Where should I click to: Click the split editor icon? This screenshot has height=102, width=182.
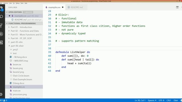pyautogui.click(x=177, y=7)
